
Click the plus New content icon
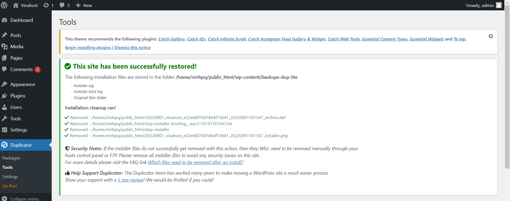[x=78, y=5]
